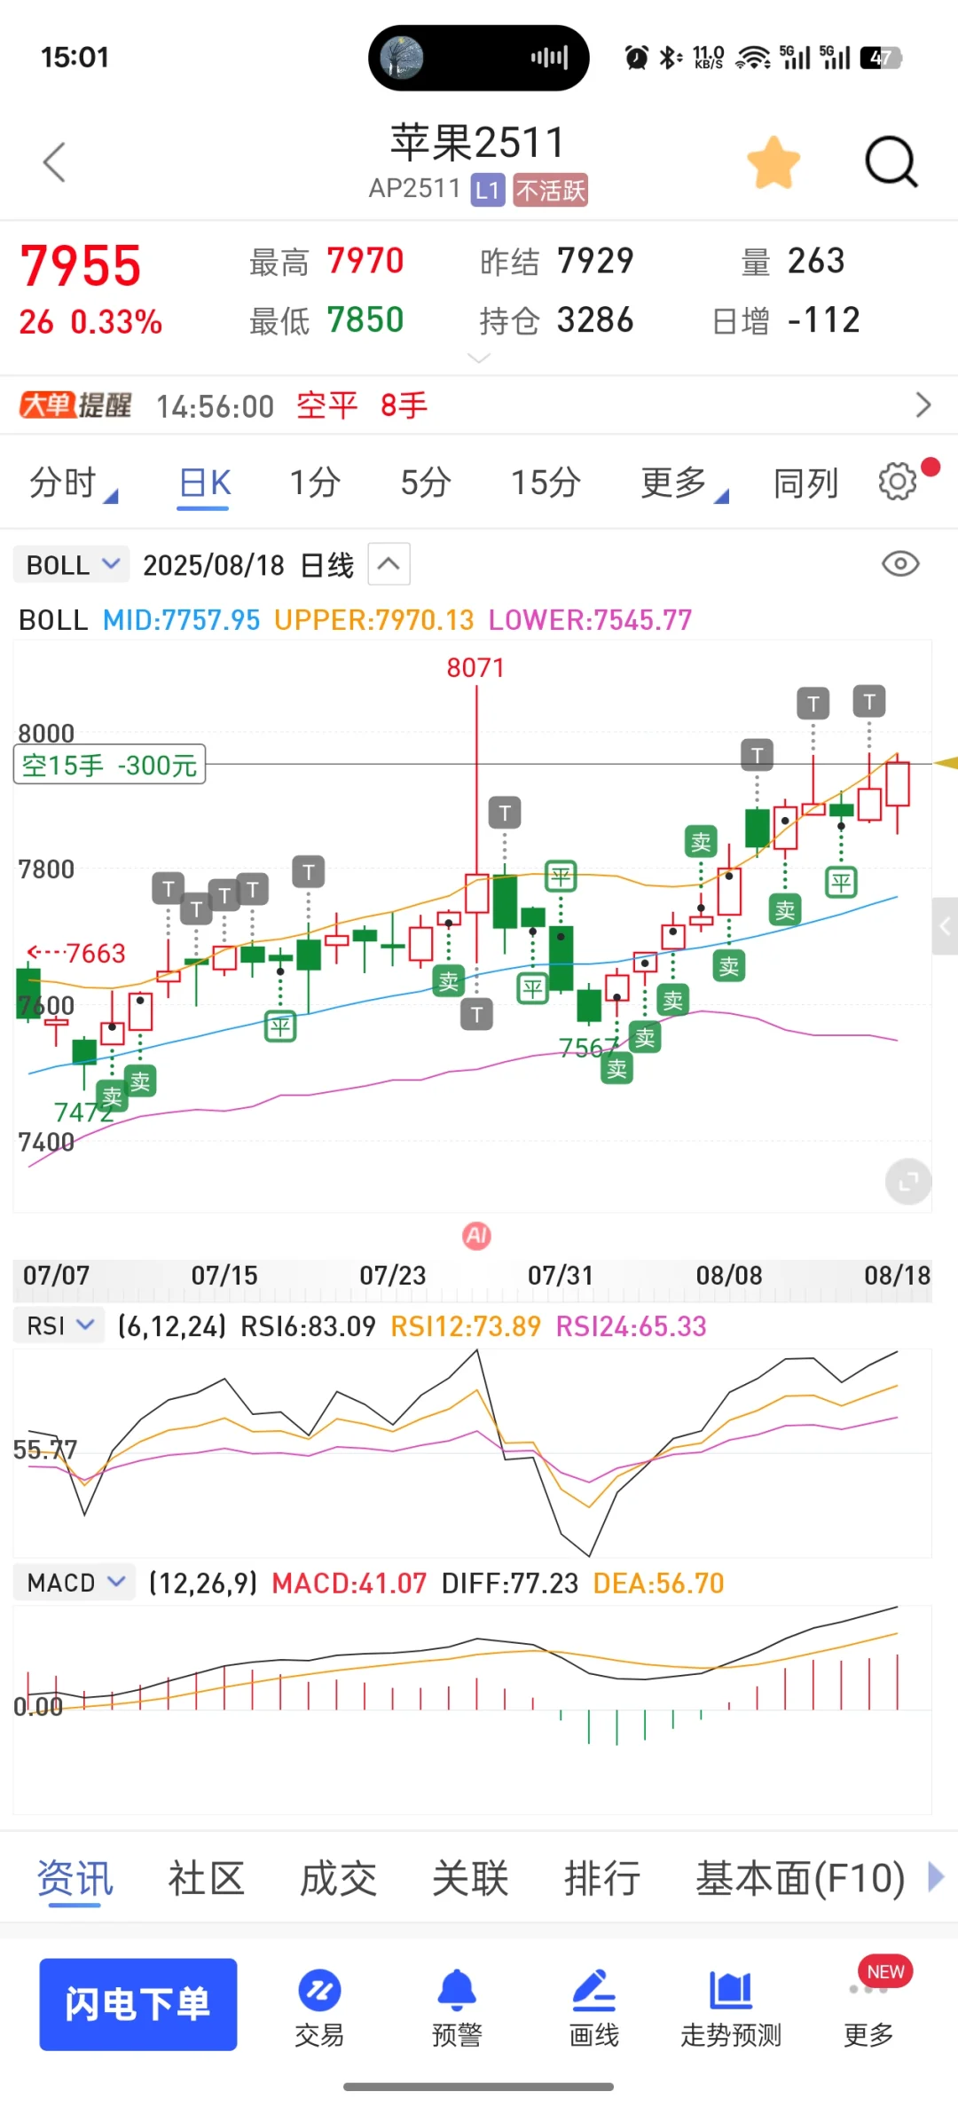This screenshot has width=958, height=2107.
Task: Tap the current price 7955
Action: point(81,265)
